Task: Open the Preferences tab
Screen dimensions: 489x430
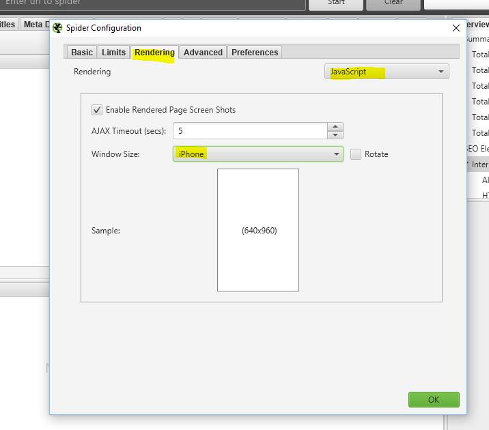Action: [x=255, y=53]
